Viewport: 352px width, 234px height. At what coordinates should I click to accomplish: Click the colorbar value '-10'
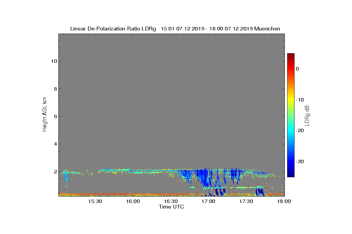point(299,100)
